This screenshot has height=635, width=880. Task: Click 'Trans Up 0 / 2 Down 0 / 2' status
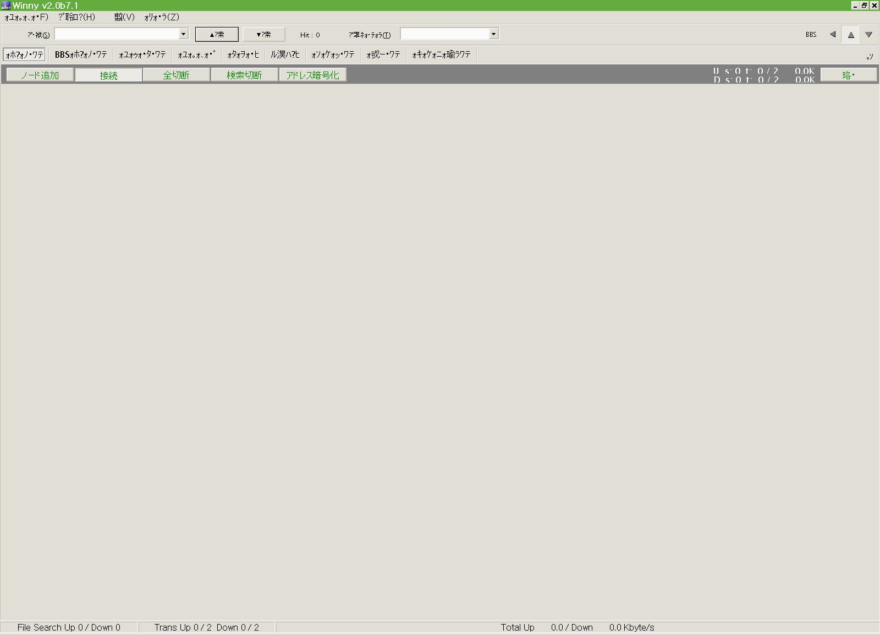[x=206, y=627]
